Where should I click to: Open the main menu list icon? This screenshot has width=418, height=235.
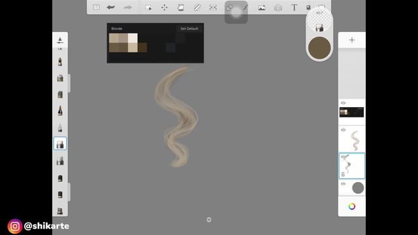coord(96,7)
